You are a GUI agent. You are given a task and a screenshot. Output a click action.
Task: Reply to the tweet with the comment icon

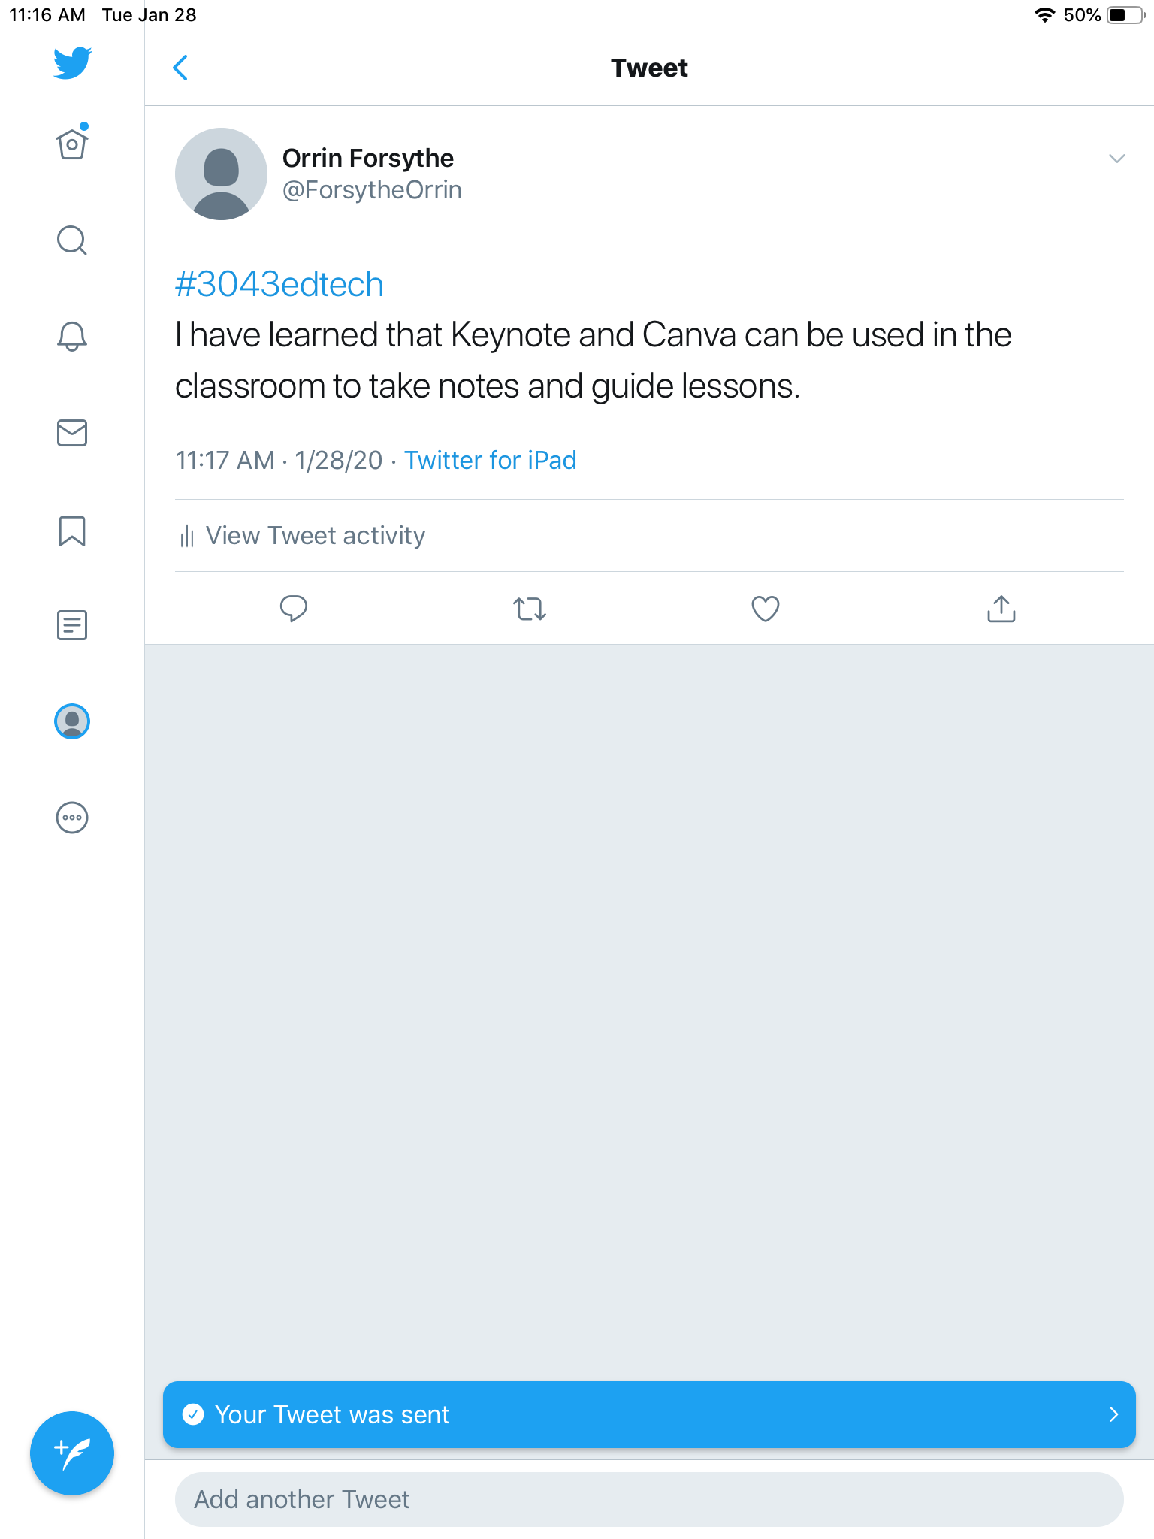click(293, 609)
